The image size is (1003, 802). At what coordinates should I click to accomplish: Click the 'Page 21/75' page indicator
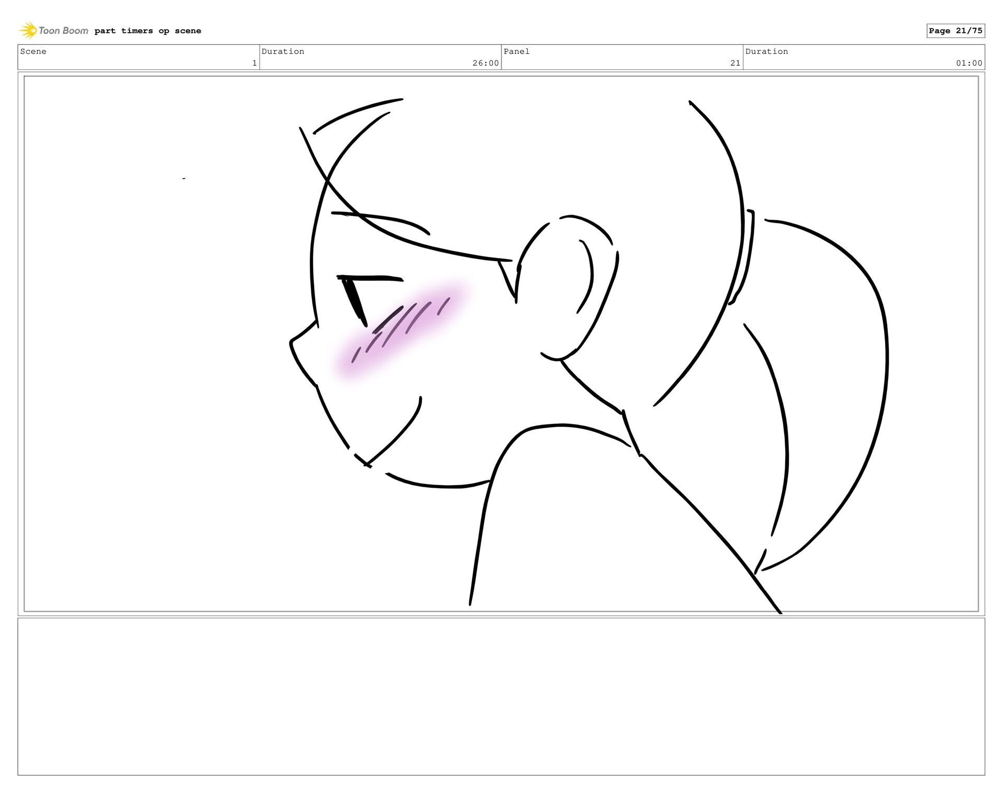(955, 31)
